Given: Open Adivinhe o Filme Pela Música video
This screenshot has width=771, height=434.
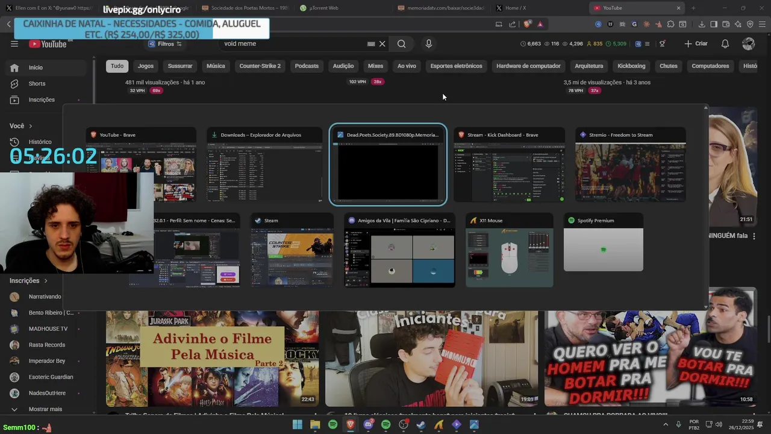Looking at the screenshot, I should [212, 359].
